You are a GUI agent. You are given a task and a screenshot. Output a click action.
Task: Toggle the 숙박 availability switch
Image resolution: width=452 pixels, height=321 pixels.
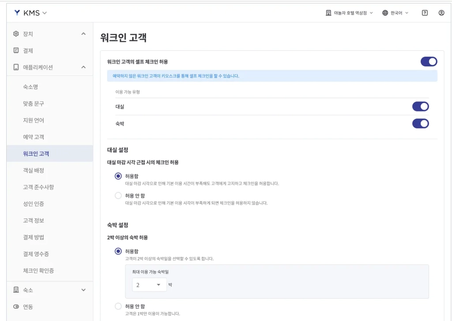click(x=420, y=123)
